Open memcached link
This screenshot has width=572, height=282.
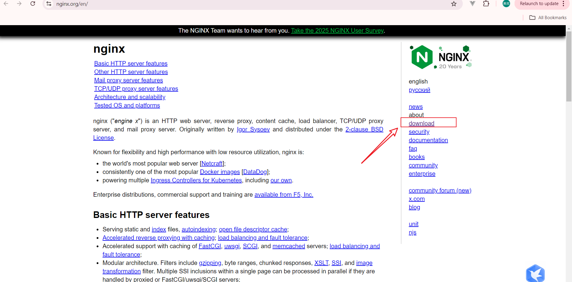pyautogui.click(x=289, y=246)
